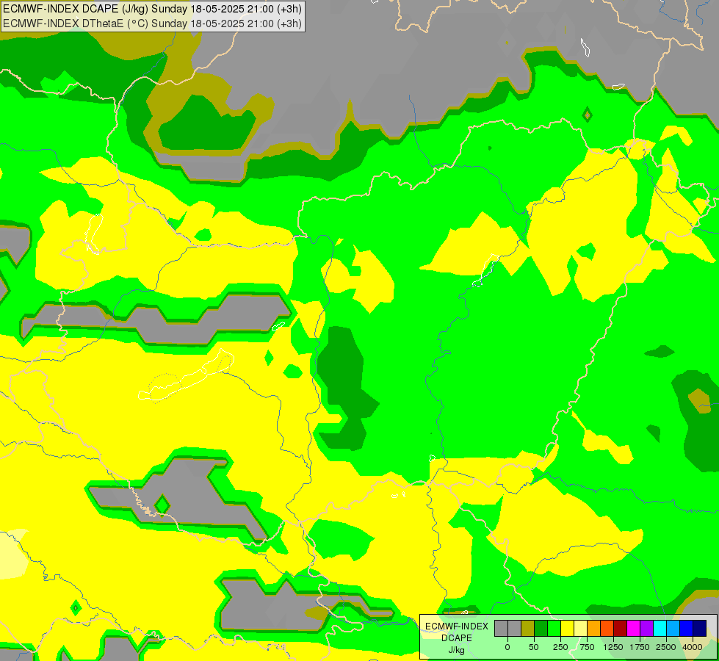719x661 pixels.
Task: Click the magenta legend swatch
Action: [633, 628]
